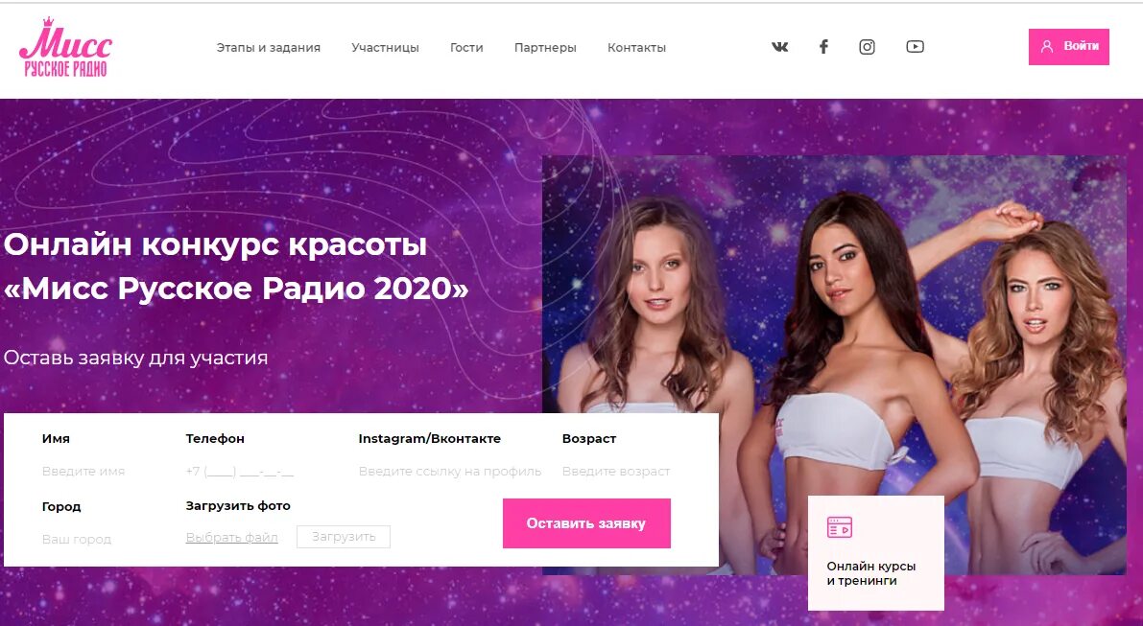Go to Участницы page
This screenshot has height=626, width=1143.
pos(385,47)
